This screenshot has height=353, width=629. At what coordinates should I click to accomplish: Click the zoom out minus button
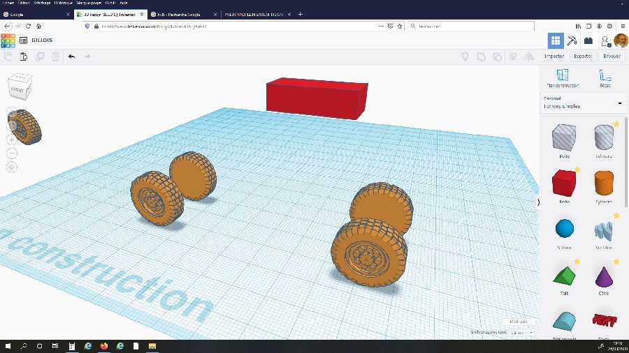click(12, 153)
